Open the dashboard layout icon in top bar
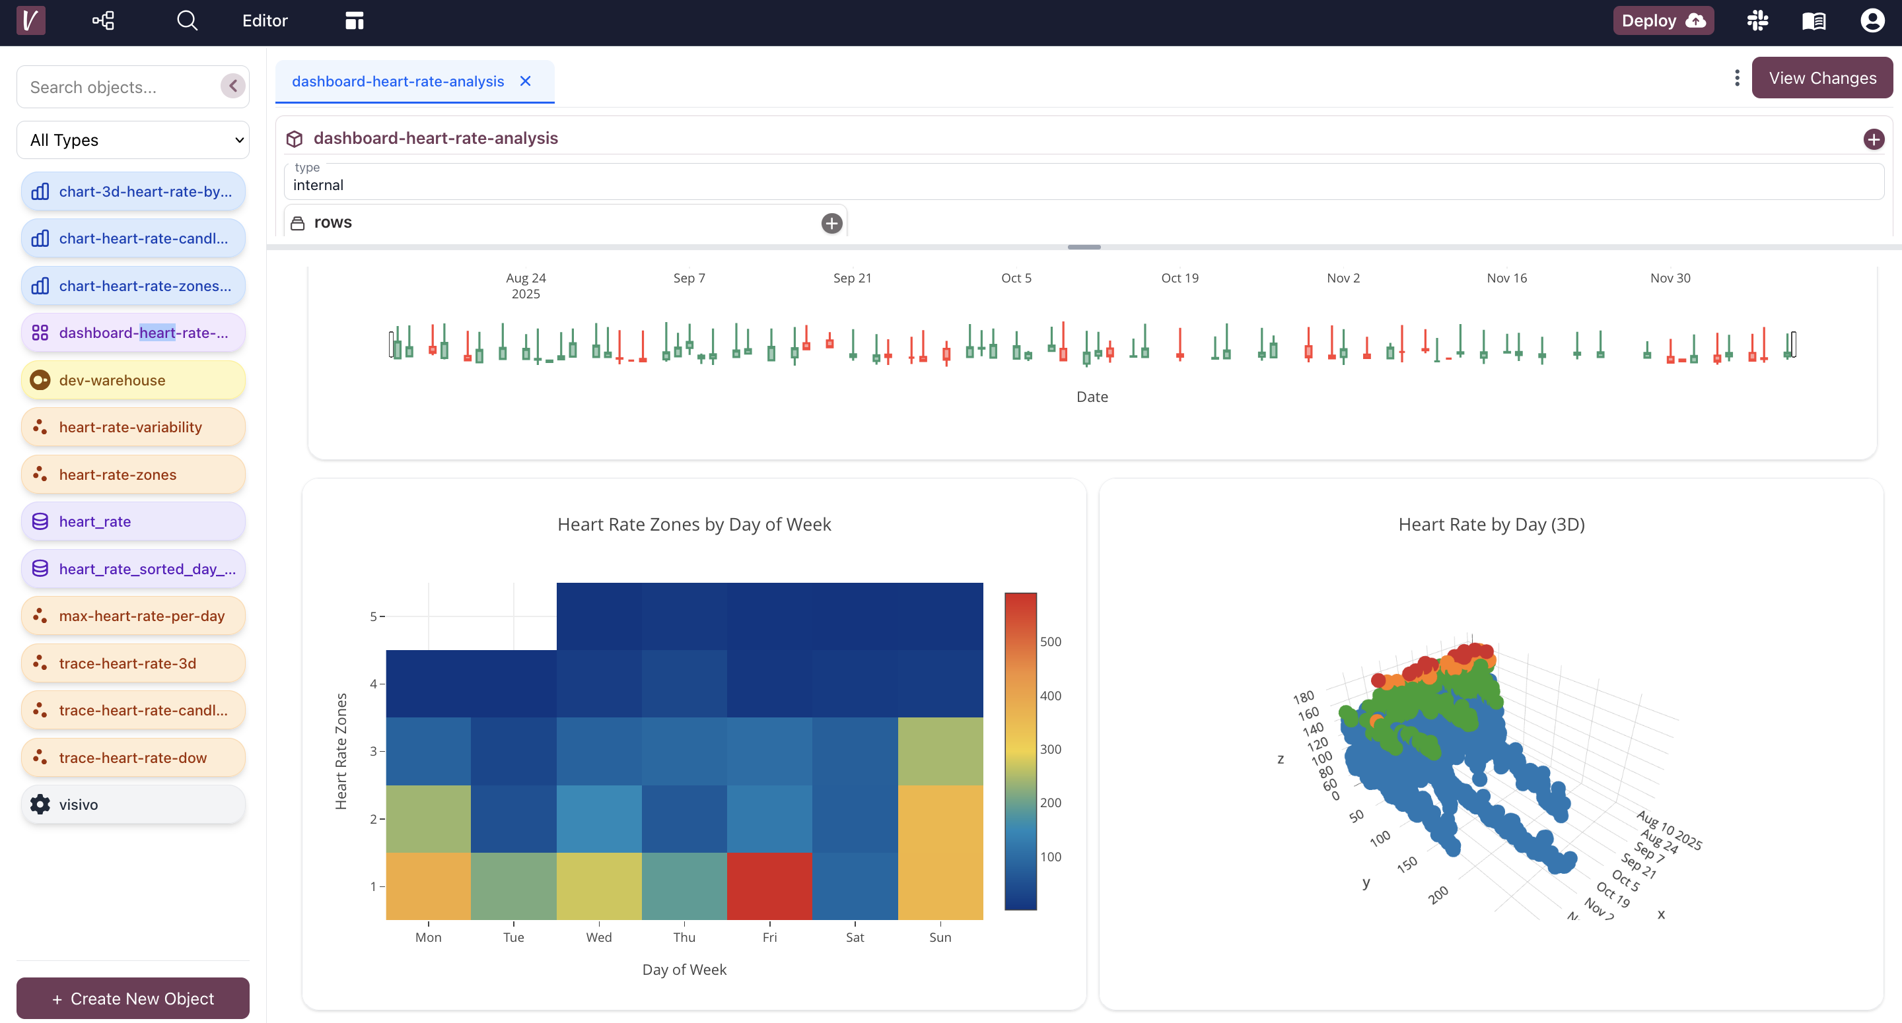 point(355,20)
